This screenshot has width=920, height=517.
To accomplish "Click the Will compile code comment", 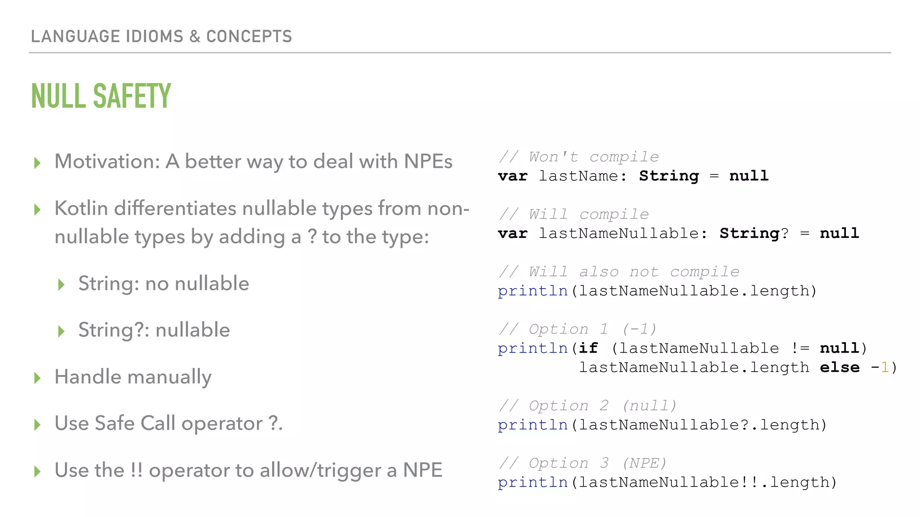I will pyautogui.click(x=574, y=214).
